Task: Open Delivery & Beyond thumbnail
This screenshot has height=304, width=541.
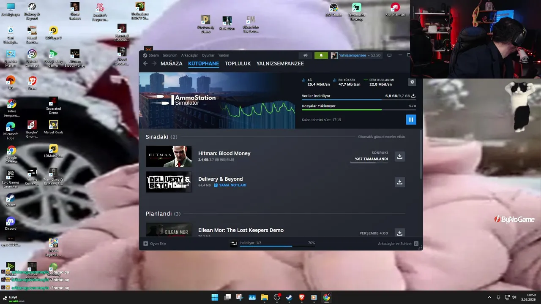Action: pyautogui.click(x=169, y=182)
